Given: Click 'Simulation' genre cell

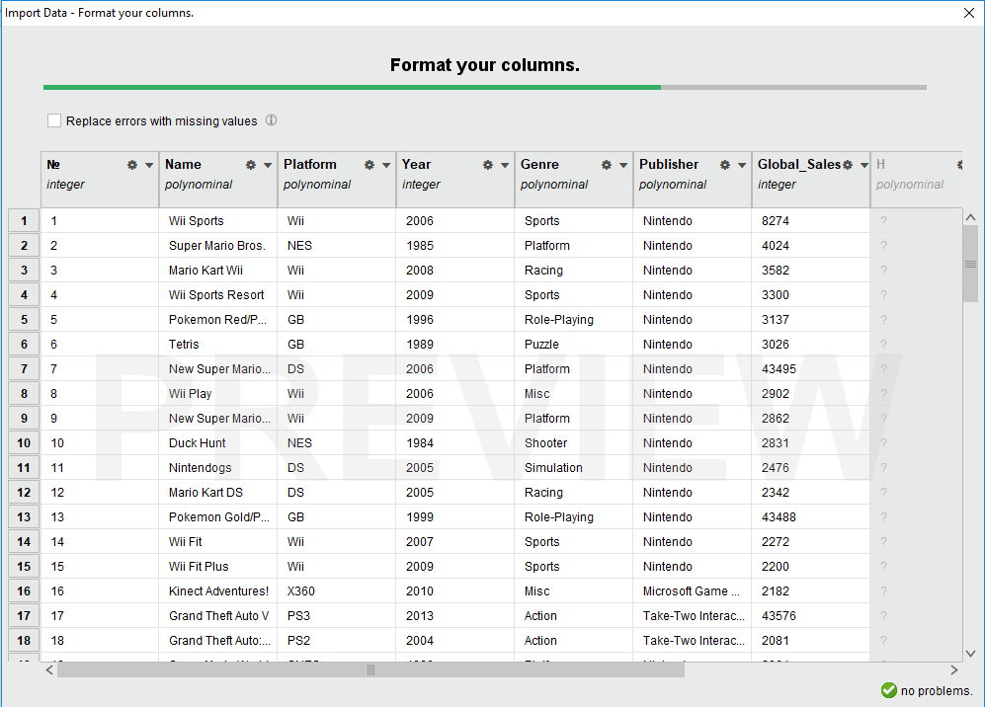Looking at the screenshot, I should (574, 468).
